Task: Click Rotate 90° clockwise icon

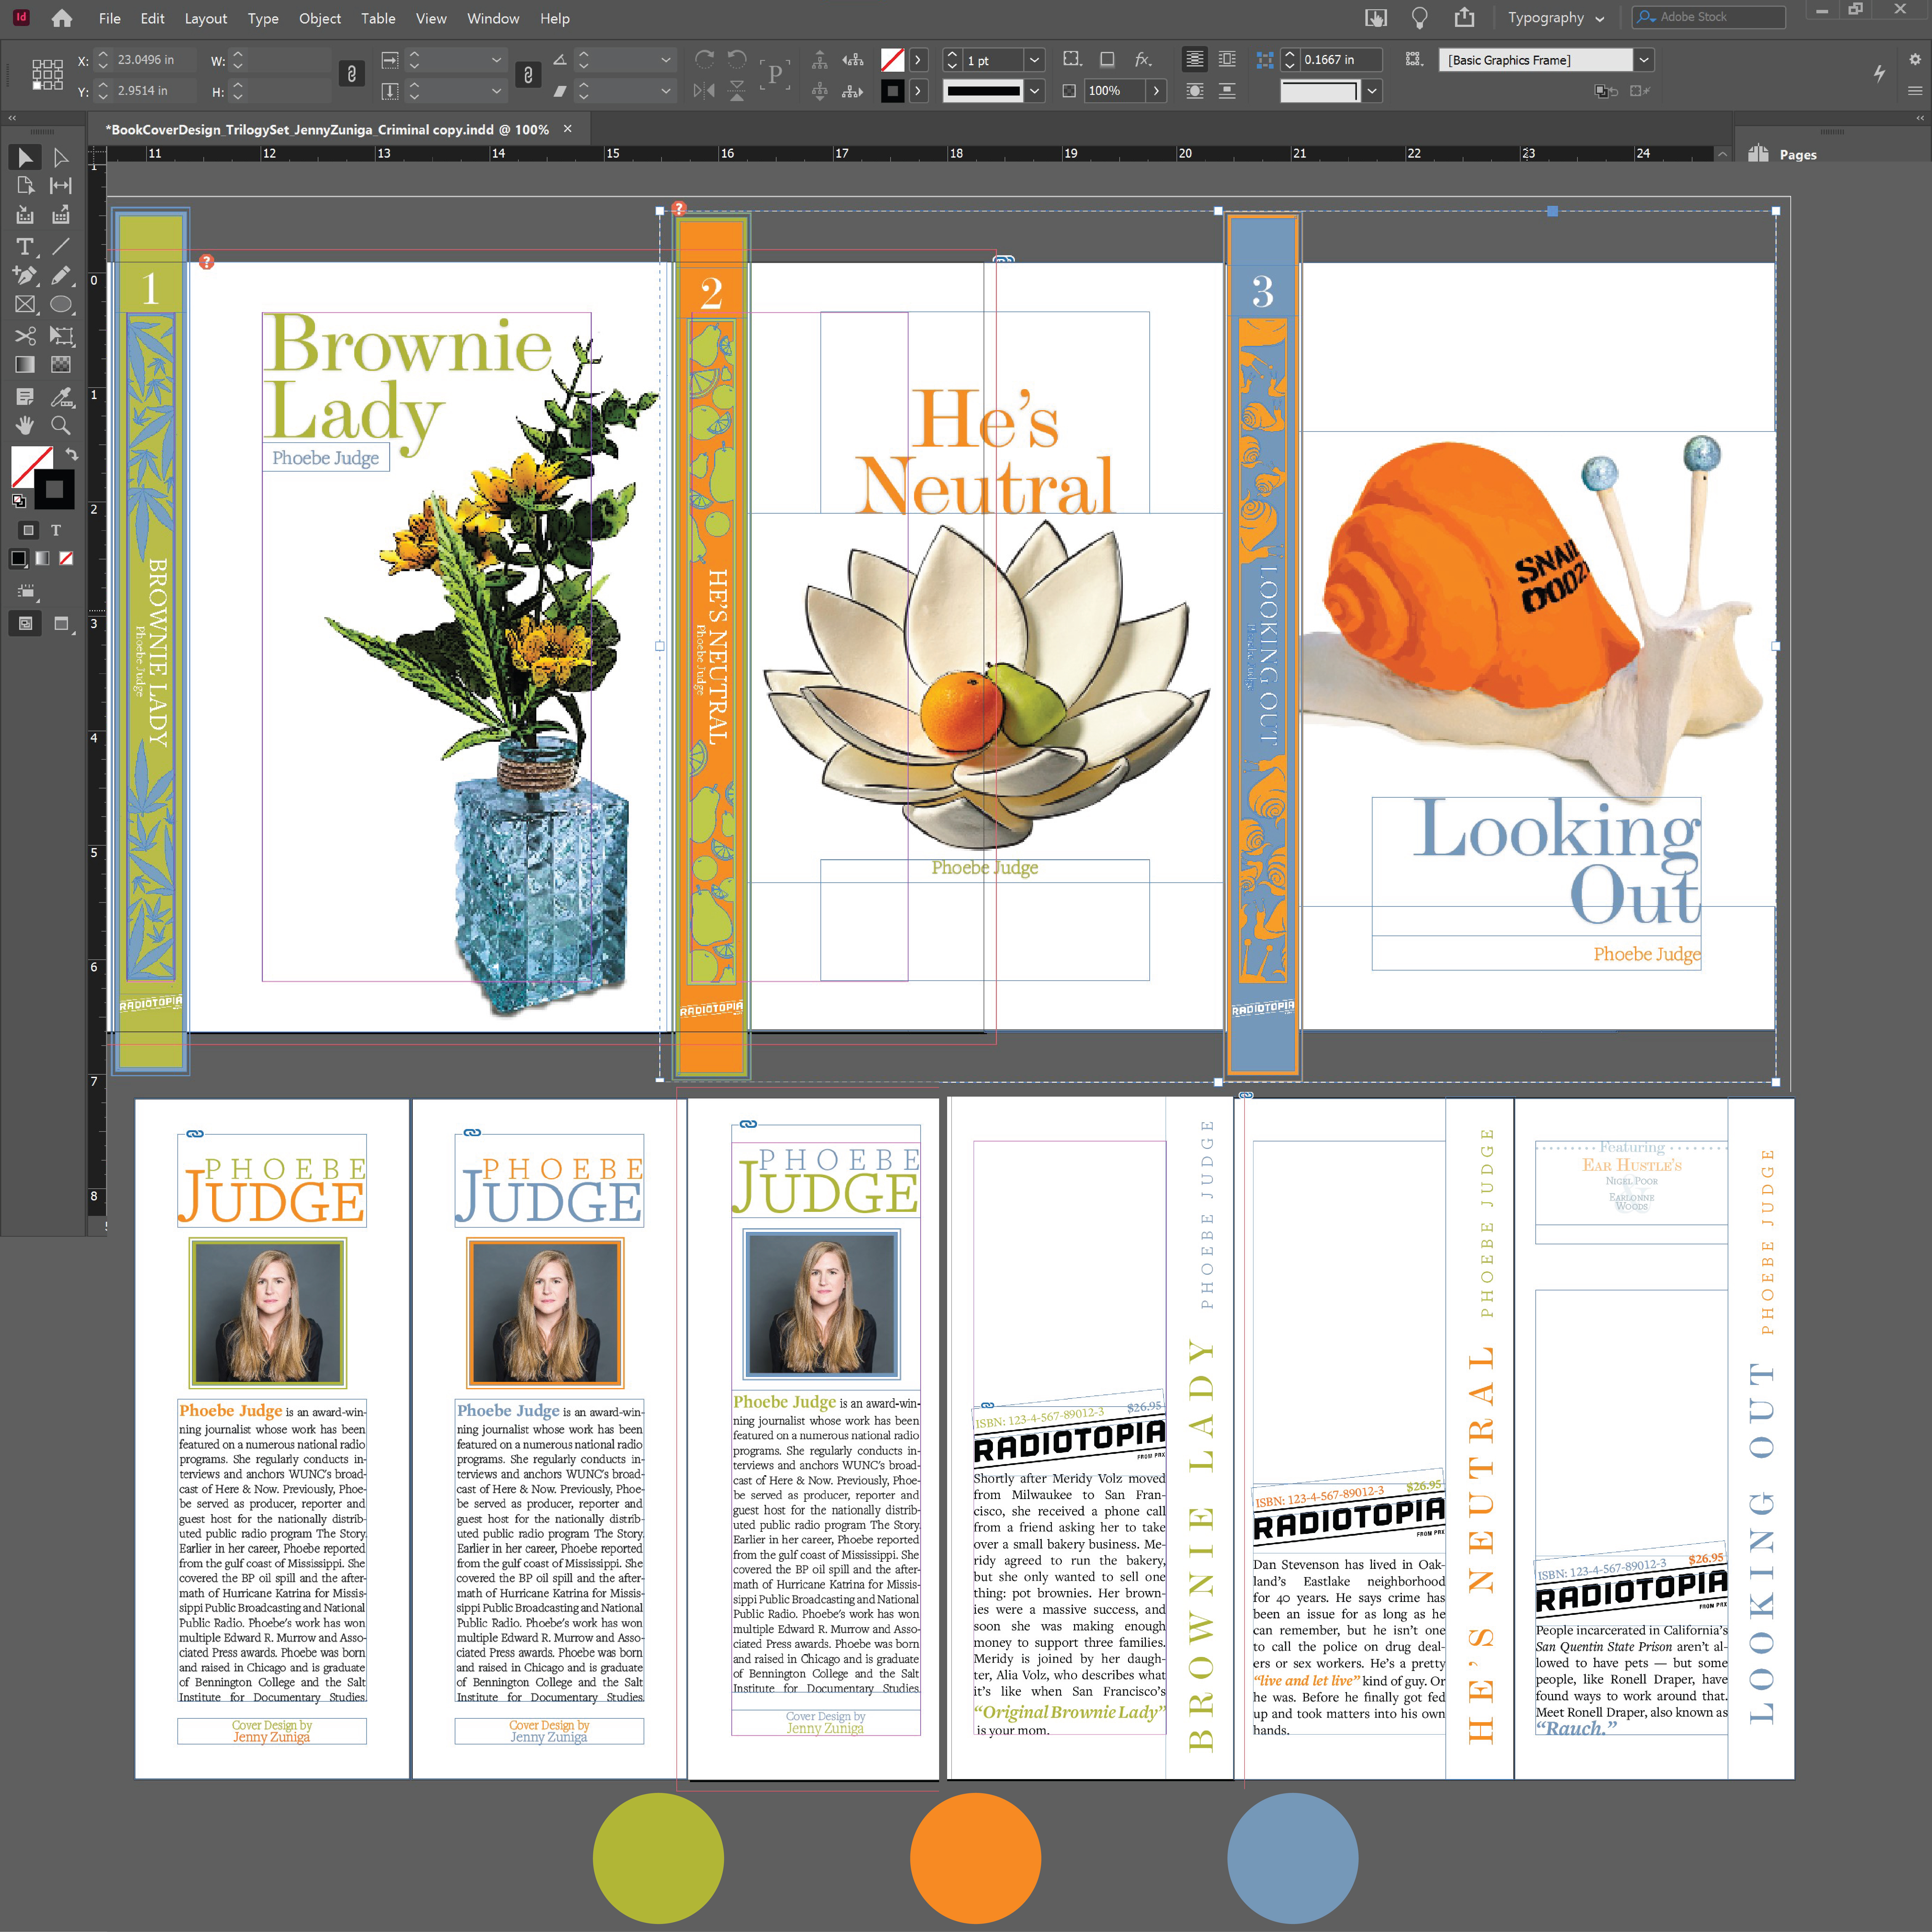Action: click(x=704, y=59)
